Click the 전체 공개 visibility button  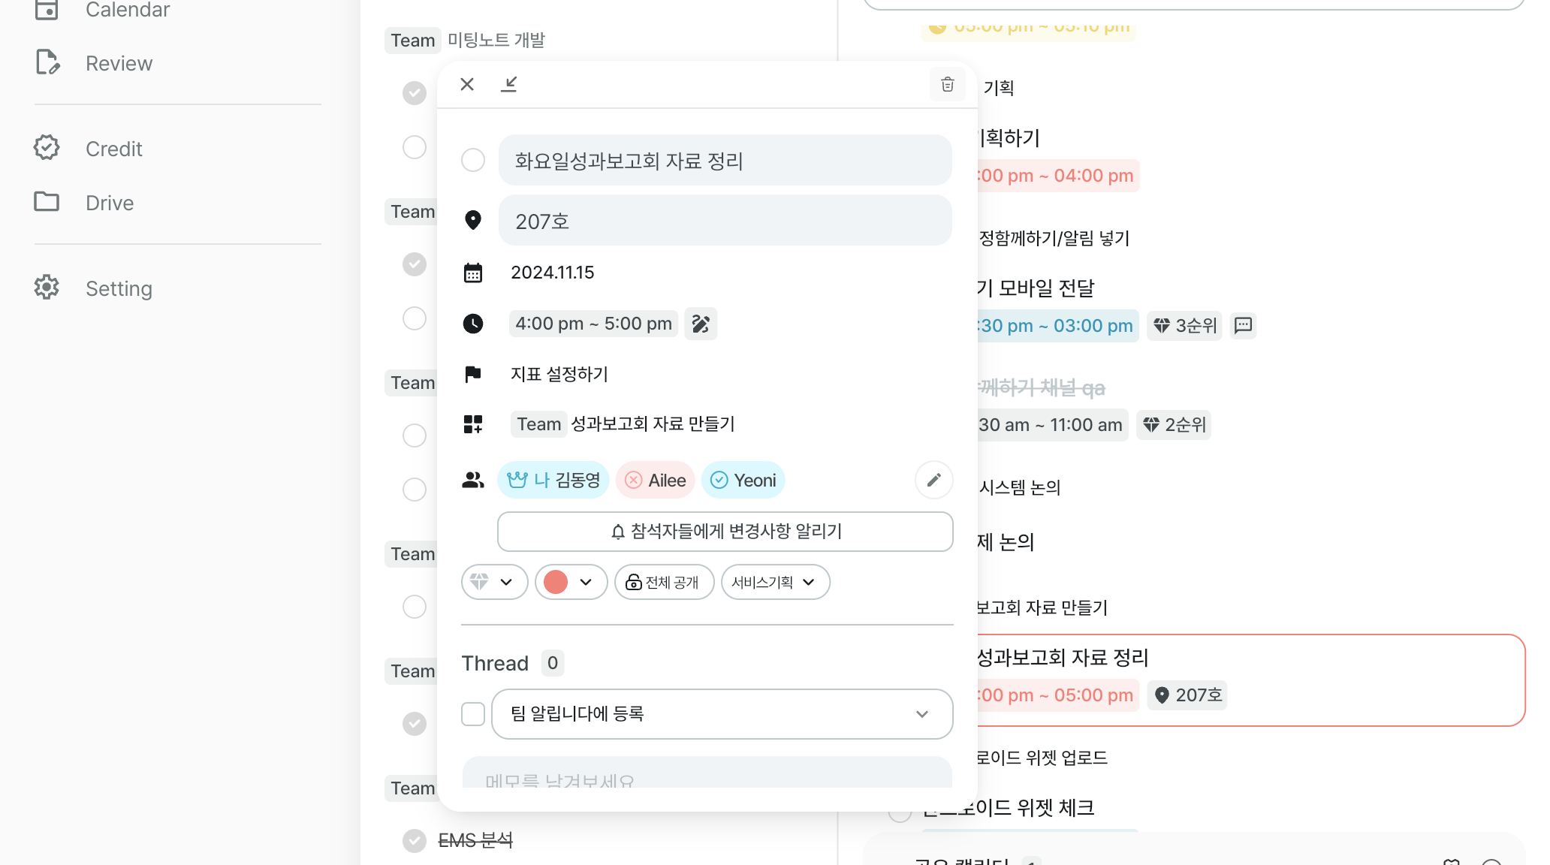(664, 582)
